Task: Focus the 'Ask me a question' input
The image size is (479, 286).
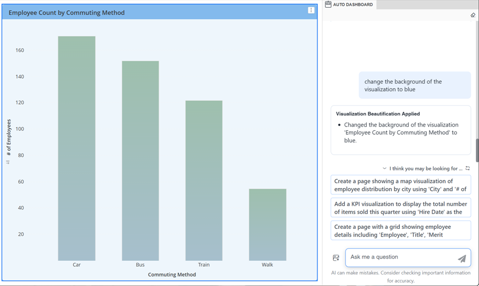Action: point(401,257)
